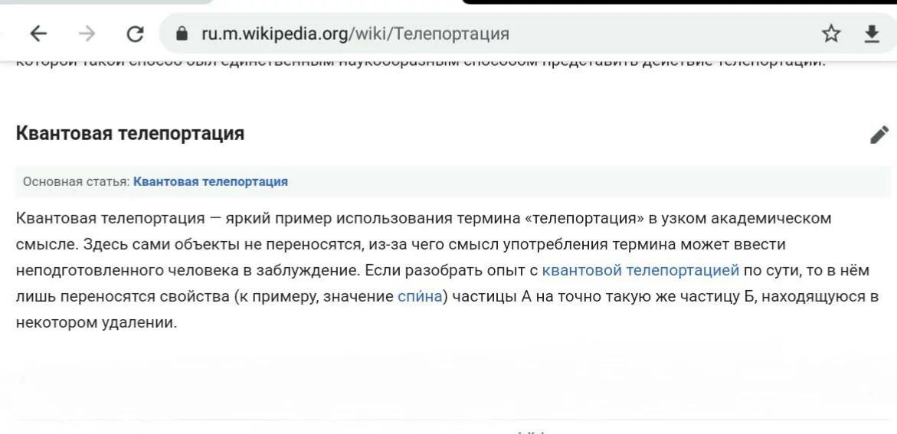Edit the section using the pencil icon

pyautogui.click(x=879, y=135)
